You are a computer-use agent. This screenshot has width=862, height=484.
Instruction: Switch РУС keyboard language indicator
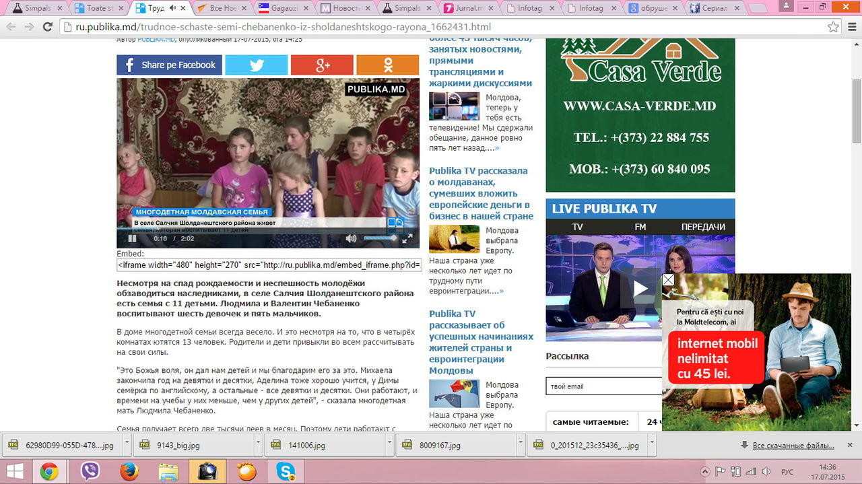click(787, 472)
